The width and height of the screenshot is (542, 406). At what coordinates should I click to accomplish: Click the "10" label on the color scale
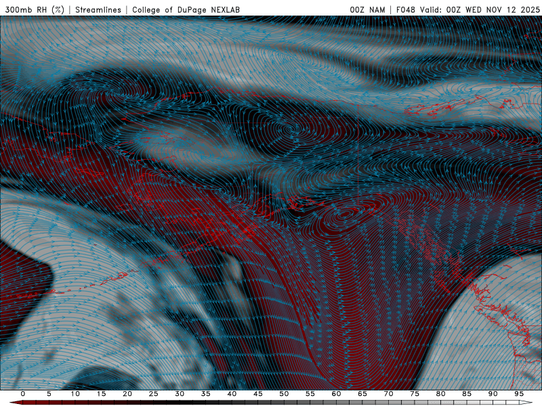(x=75, y=394)
